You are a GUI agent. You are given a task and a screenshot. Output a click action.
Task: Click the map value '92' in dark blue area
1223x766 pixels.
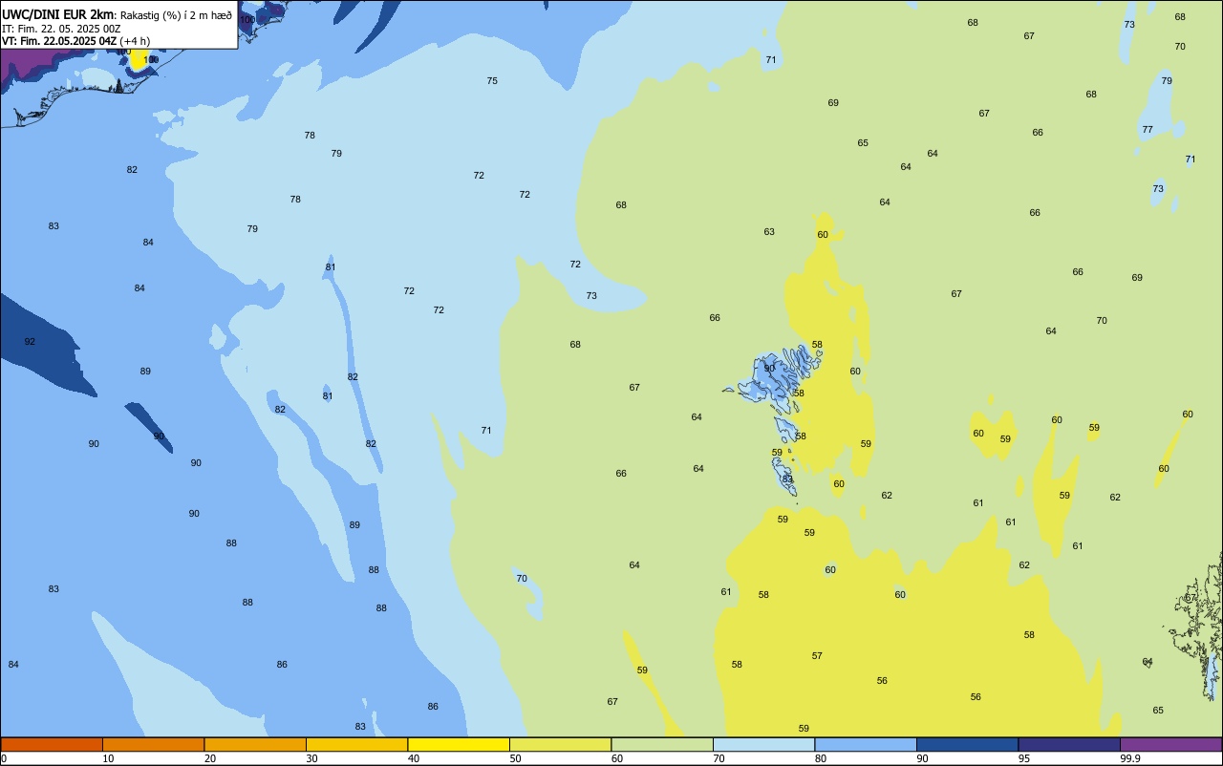point(30,342)
